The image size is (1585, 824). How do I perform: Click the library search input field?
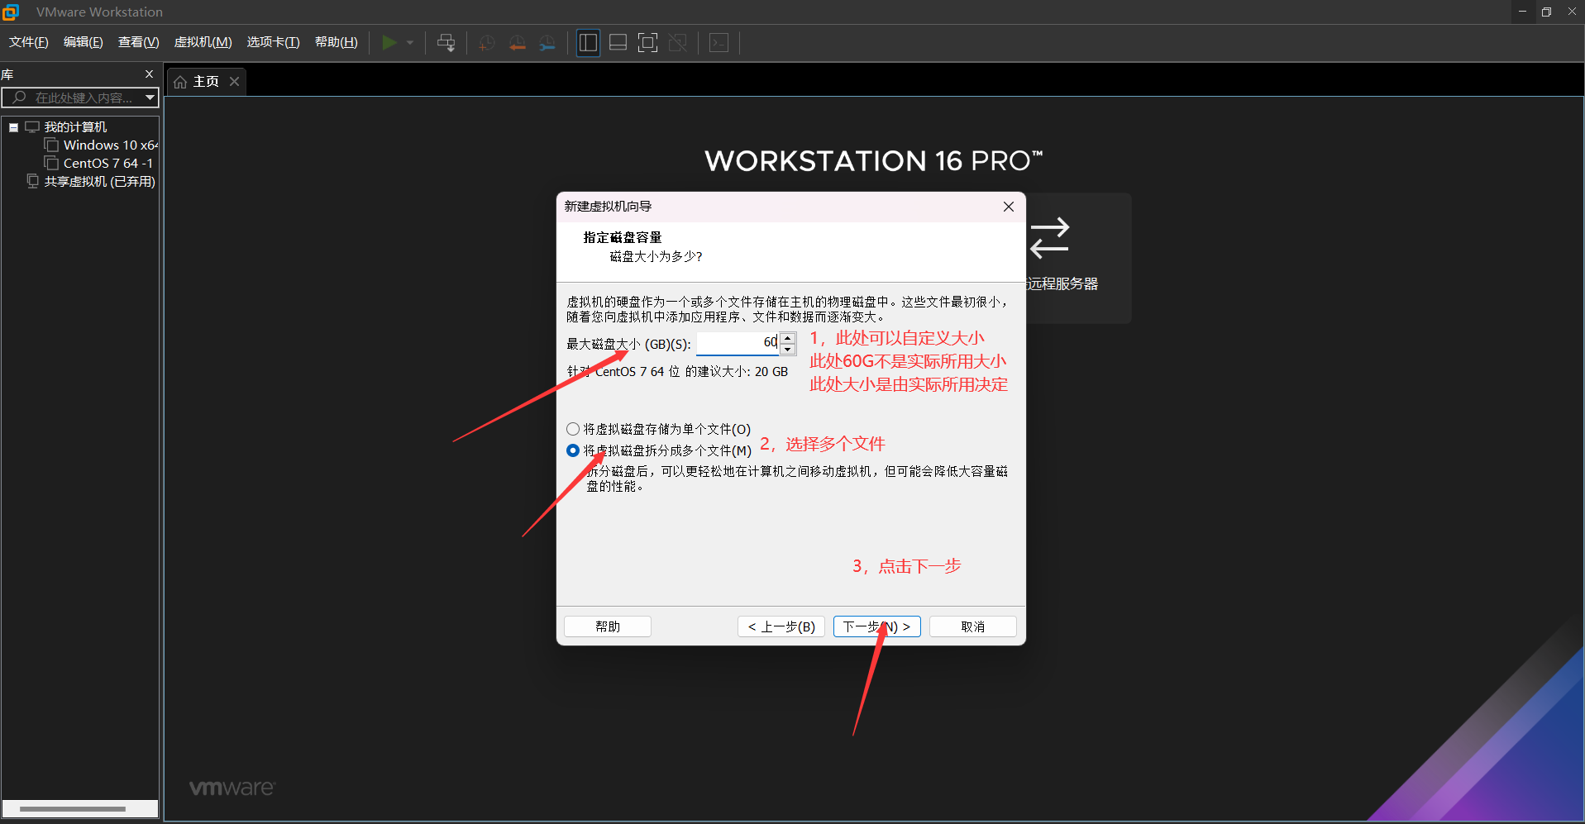(x=80, y=98)
